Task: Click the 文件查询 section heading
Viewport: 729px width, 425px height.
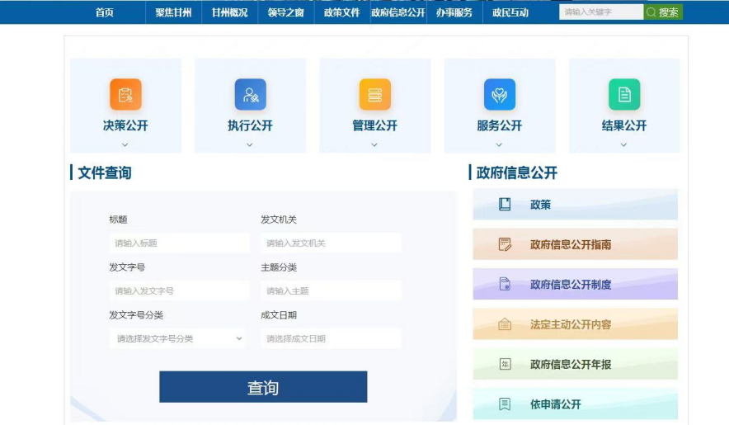Action: tap(105, 172)
